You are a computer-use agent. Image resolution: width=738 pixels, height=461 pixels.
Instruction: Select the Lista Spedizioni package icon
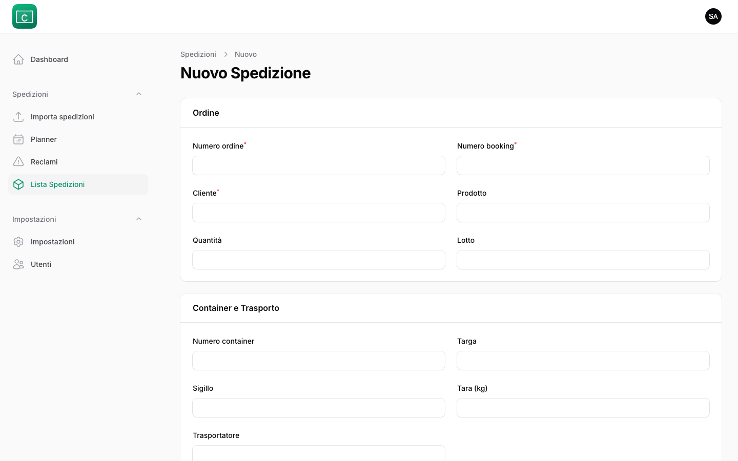(x=18, y=184)
